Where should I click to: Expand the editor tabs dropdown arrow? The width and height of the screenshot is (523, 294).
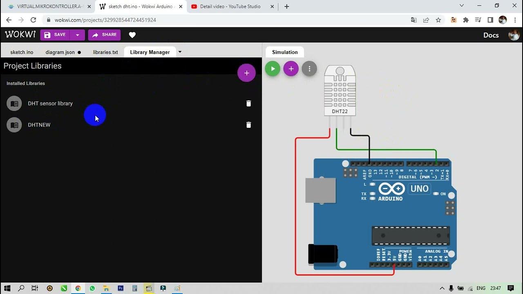180,52
